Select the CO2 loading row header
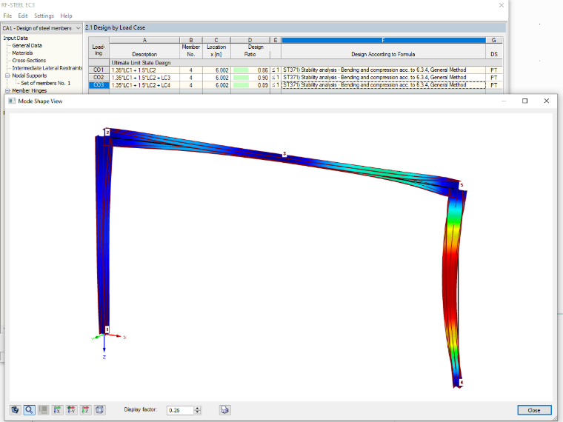The width and height of the screenshot is (563, 422). (x=99, y=78)
